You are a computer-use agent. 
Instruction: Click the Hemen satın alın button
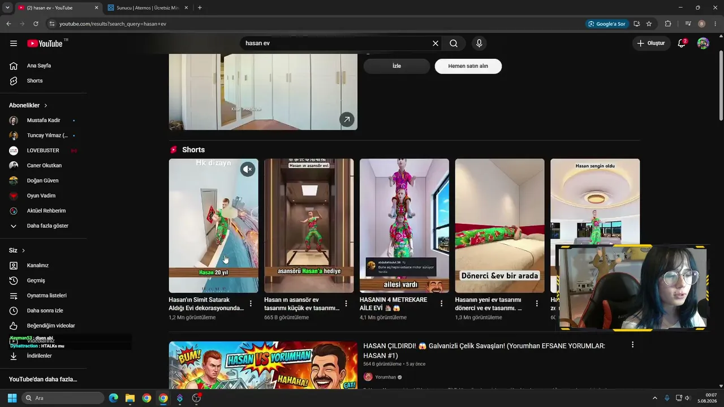468,66
